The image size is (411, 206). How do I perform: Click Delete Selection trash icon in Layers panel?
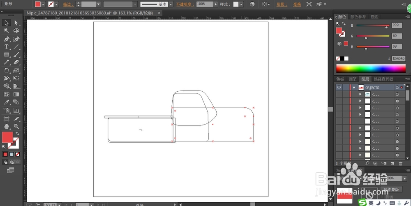coord(400,164)
